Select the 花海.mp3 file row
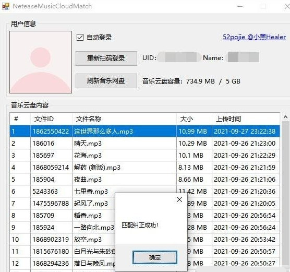 coord(144,156)
